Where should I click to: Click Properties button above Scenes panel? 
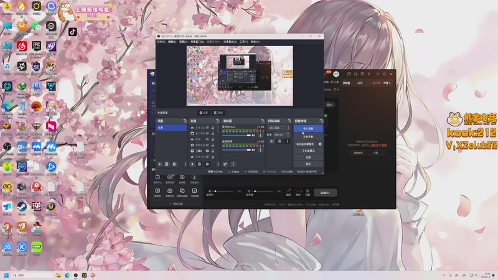(204, 113)
